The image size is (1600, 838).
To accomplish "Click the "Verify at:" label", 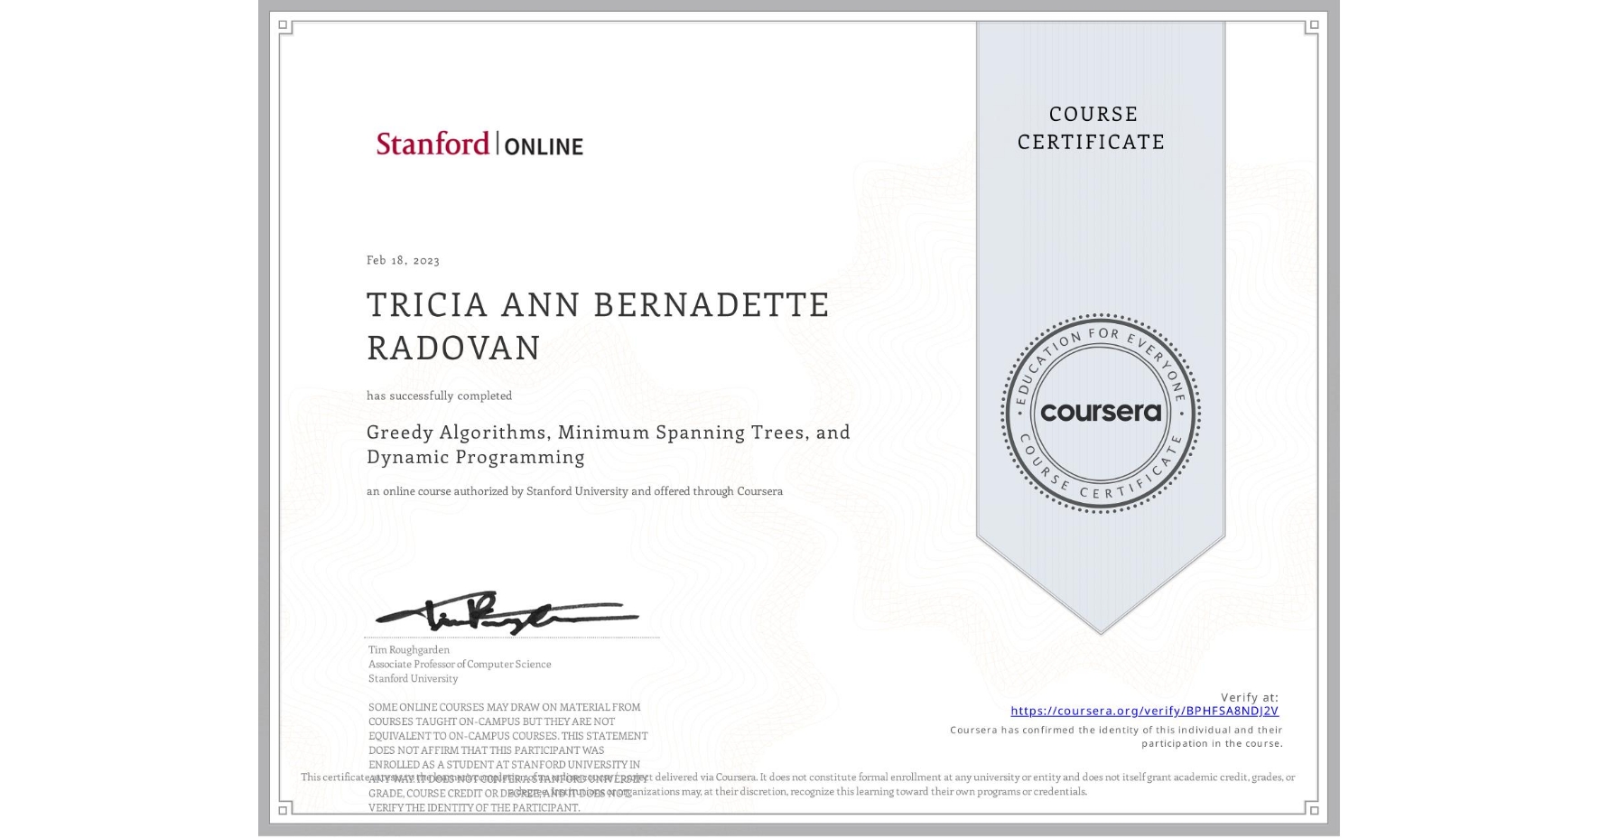I will coord(1250,697).
